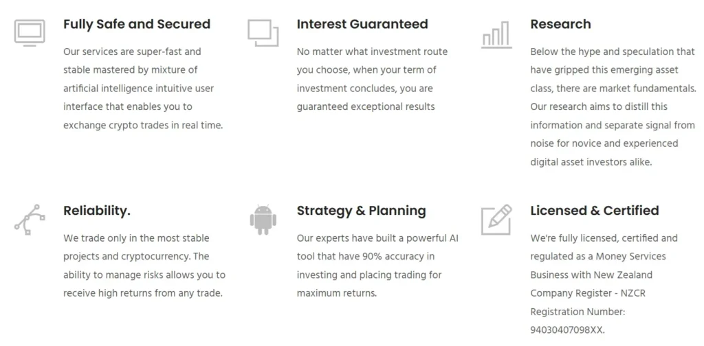The width and height of the screenshot is (704, 346).
Task: Click the Interest Guaranteed heading
Action: pyautogui.click(x=362, y=24)
